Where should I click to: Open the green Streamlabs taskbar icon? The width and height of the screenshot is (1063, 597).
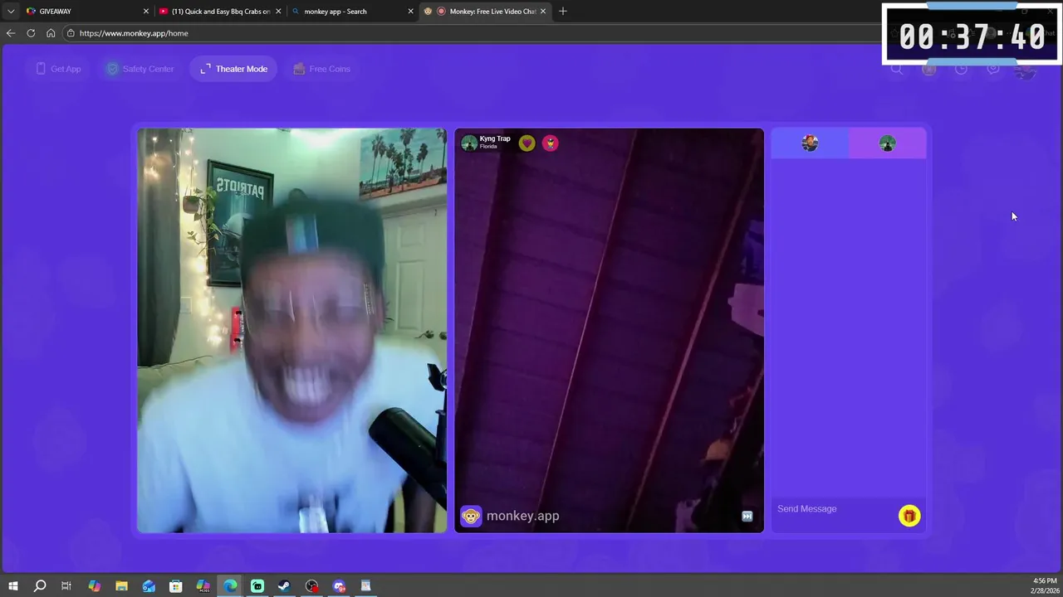coord(257,586)
